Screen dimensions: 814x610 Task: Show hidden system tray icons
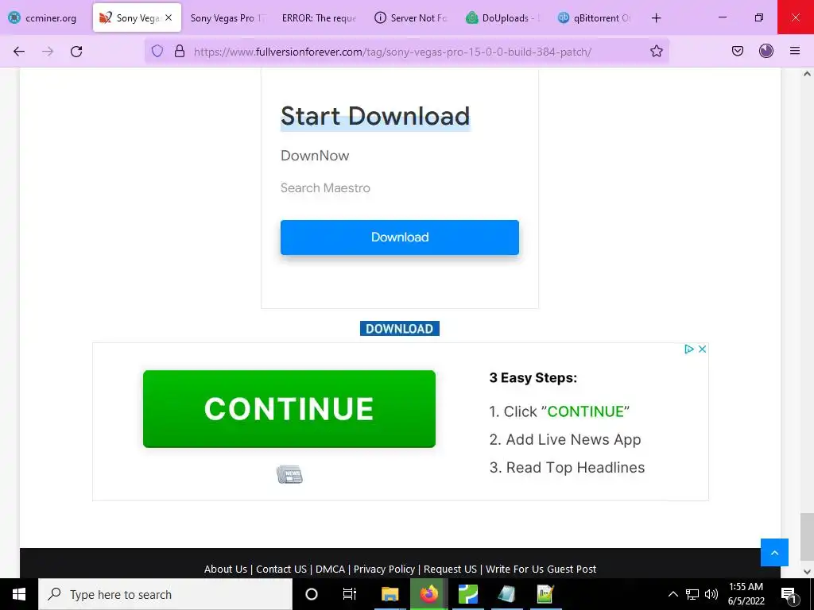pos(673,594)
